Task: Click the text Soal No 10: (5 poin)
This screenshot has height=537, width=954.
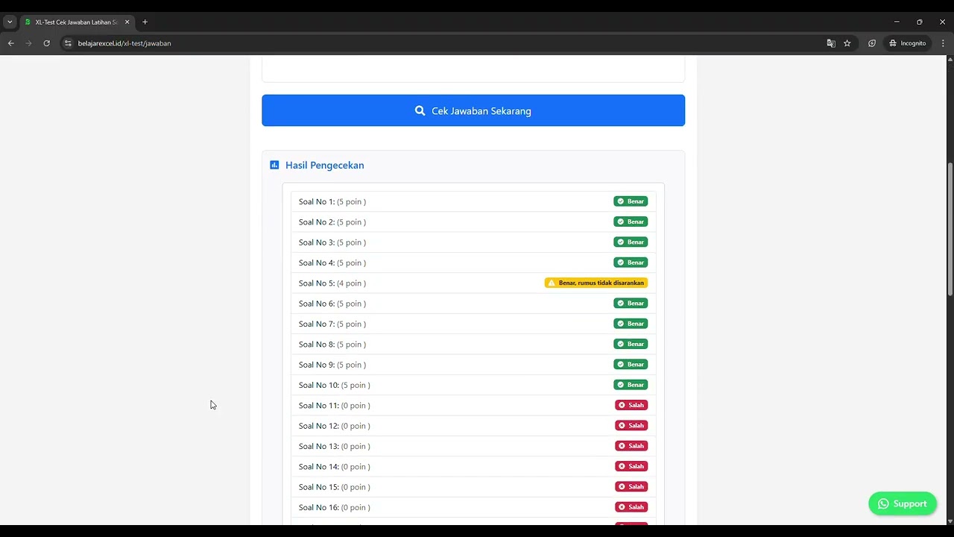Action: pyautogui.click(x=335, y=385)
